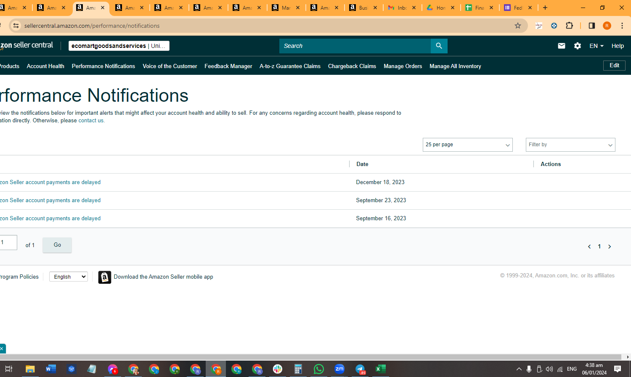This screenshot has width=631, height=377.
Task: Click the search magnifier button
Action: pyautogui.click(x=439, y=46)
